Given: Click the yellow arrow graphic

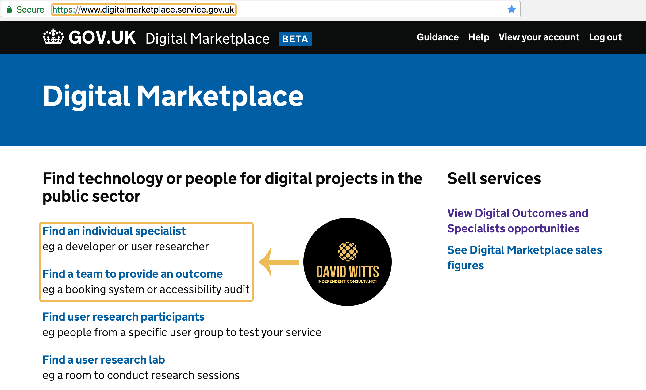Looking at the screenshot, I should pos(279,262).
